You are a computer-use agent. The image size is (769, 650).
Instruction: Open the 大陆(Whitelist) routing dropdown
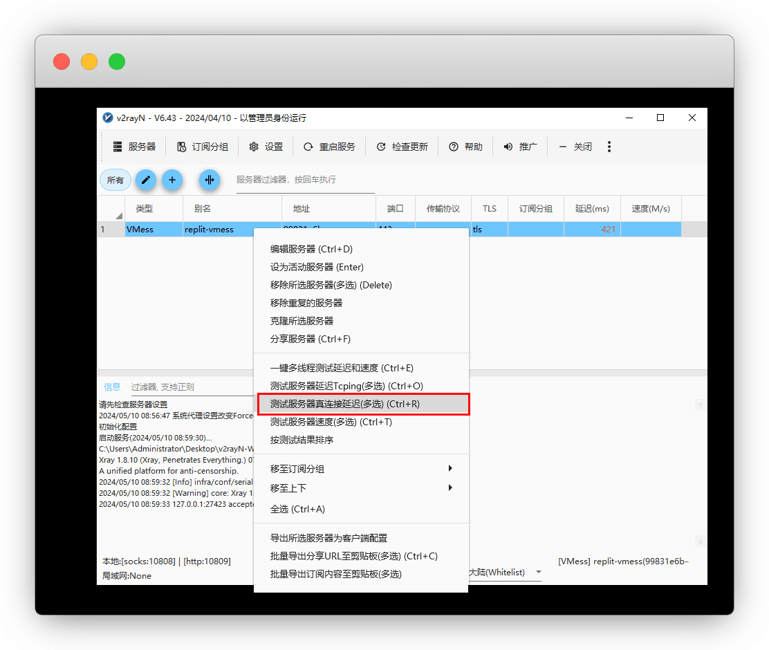(x=505, y=573)
